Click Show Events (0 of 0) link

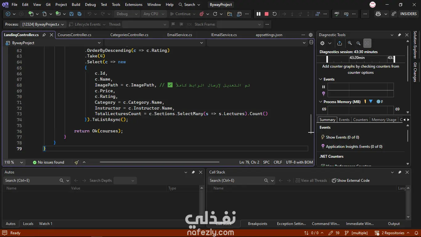342,137
